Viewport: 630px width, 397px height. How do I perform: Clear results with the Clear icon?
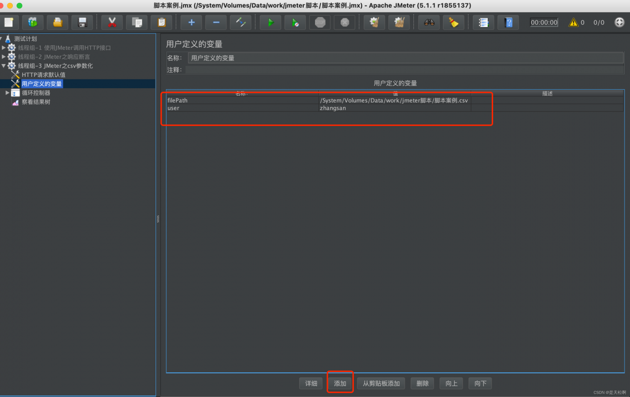(x=375, y=22)
